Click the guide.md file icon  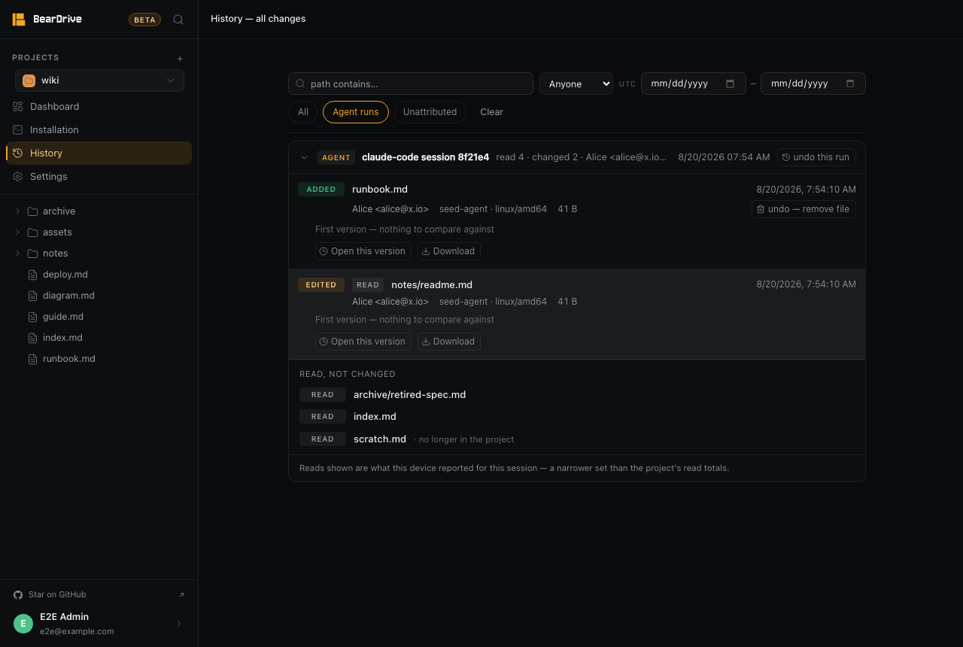[x=32, y=317]
